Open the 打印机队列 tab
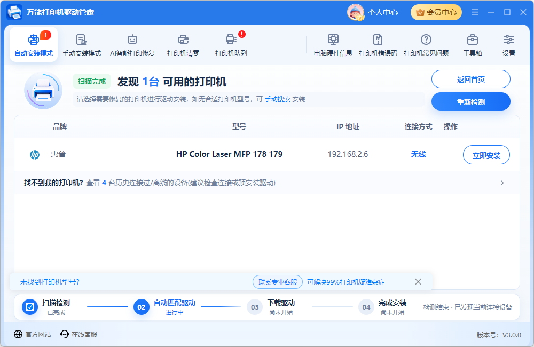The image size is (534, 347). point(231,45)
